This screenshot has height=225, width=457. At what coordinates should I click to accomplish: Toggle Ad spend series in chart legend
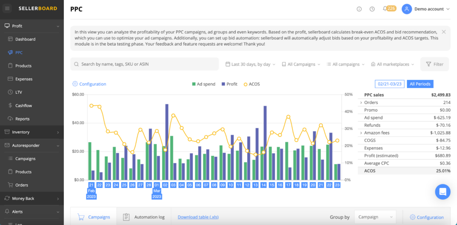204,84
